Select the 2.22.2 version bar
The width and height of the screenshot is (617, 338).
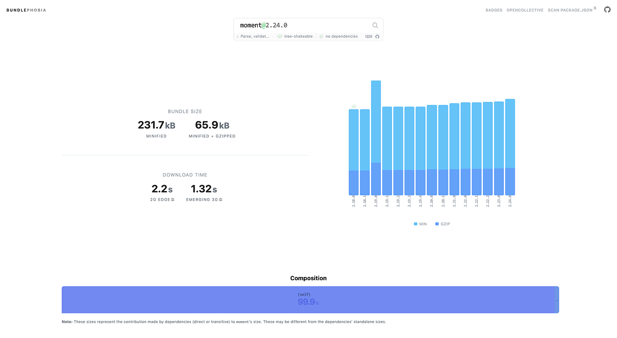(488, 149)
